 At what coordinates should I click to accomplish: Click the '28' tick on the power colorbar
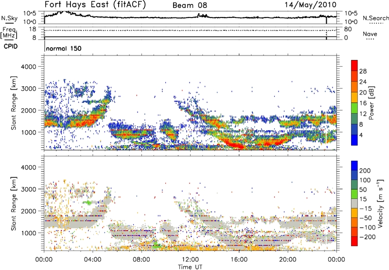pos(363,71)
